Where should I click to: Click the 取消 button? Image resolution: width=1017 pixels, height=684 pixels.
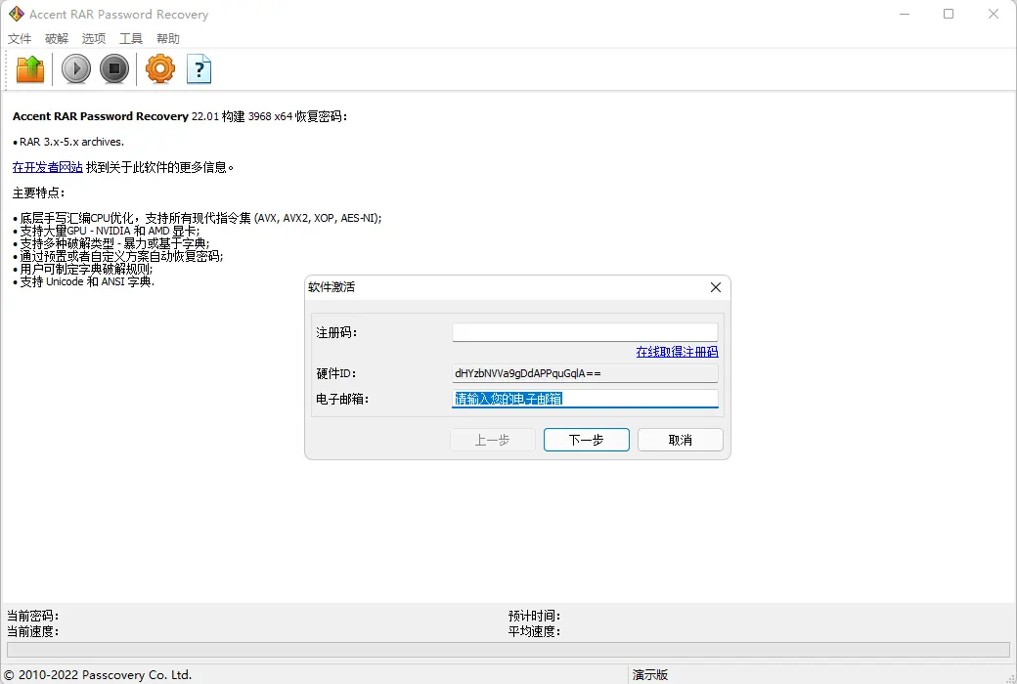pyautogui.click(x=681, y=440)
